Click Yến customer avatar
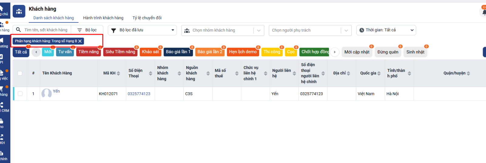The image size is (486, 163). click(x=46, y=93)
